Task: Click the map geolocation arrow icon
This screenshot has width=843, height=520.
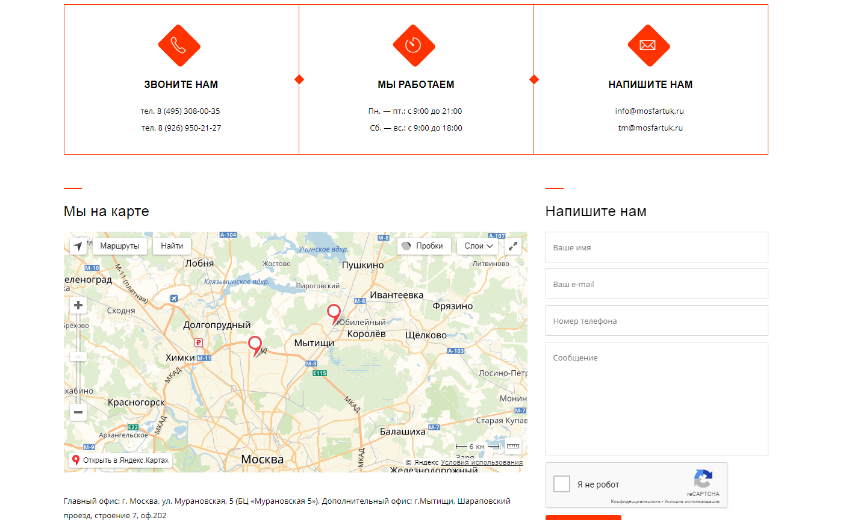Action: 78,246
